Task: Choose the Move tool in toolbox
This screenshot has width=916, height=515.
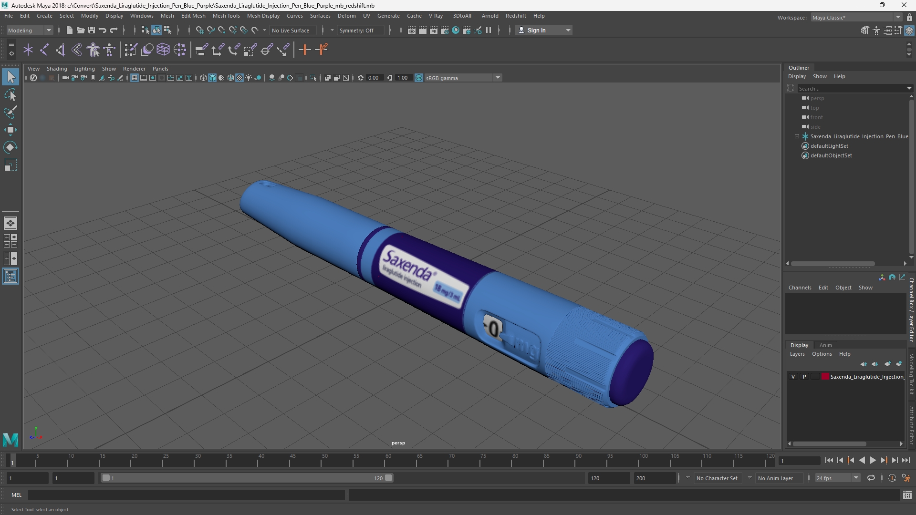Action: pos(10,130)
